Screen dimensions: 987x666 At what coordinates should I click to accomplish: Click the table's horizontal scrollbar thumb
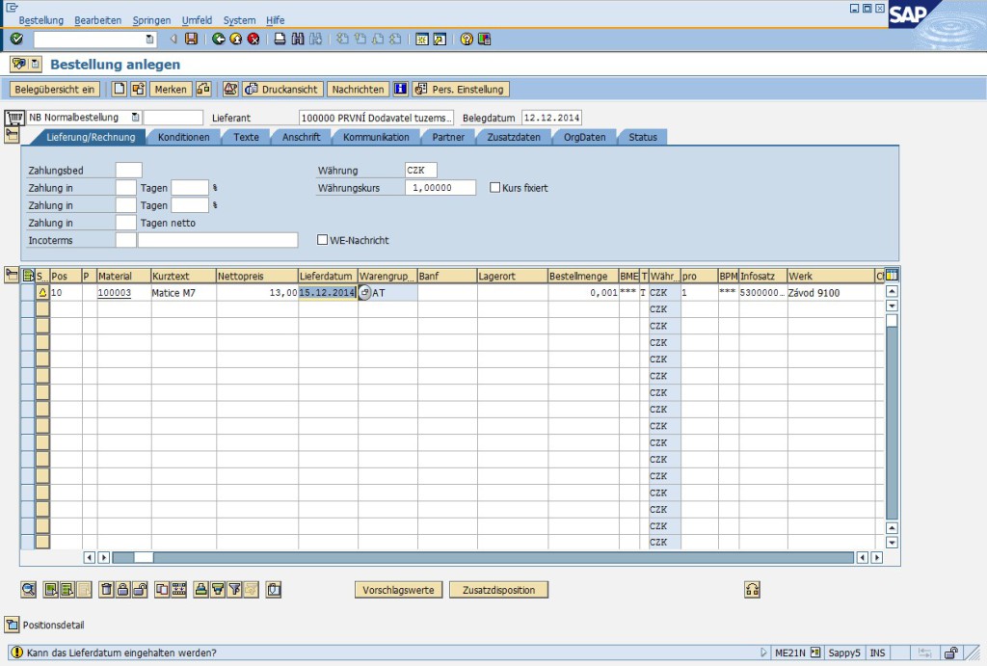[143, 557]
